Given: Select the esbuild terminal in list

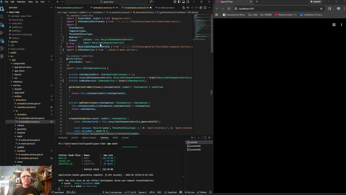Looking at the screenshot, I should pos(199,142).
